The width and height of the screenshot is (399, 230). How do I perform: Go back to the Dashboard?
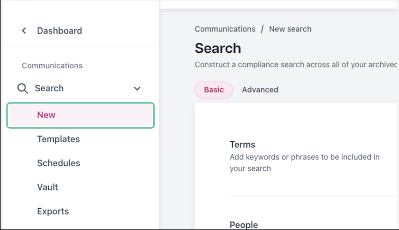[x=59, y=31]
